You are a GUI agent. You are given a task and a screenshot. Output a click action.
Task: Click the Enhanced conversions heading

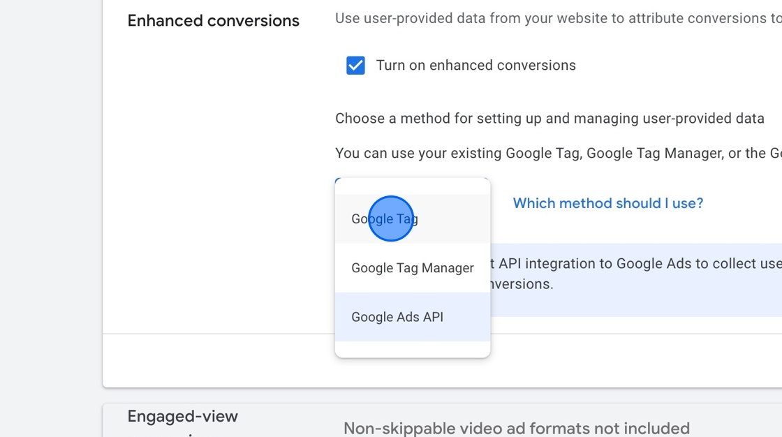coord(214,20)
